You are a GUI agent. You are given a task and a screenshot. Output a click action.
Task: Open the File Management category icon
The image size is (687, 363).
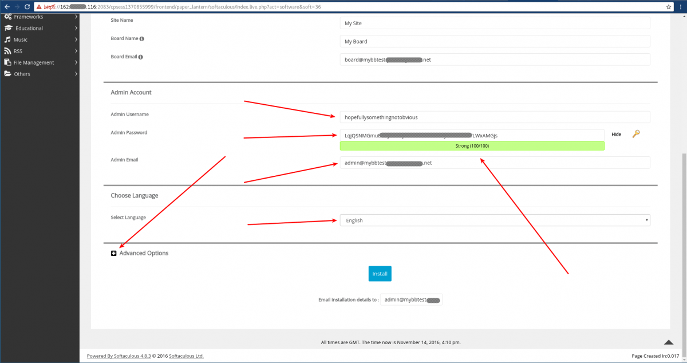7,62
